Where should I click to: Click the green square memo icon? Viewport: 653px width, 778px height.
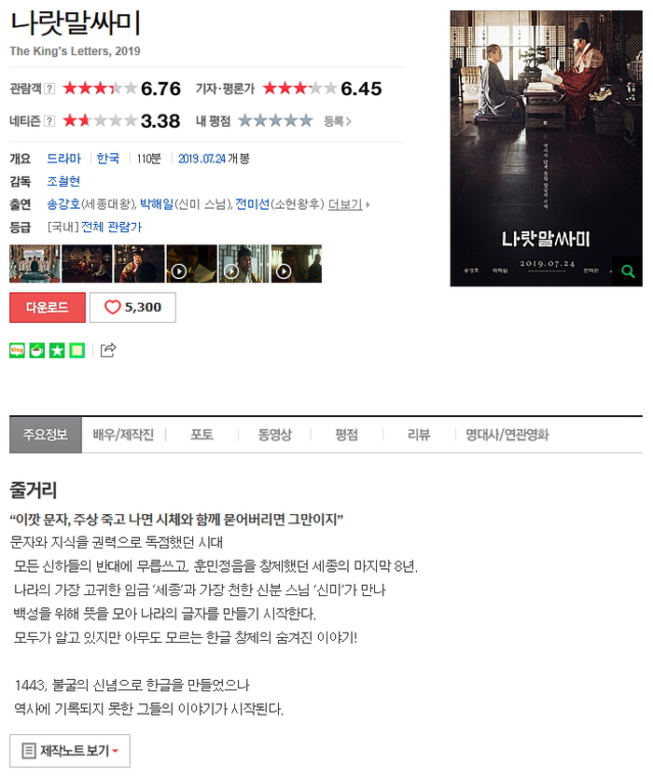click(x=76, y=351)
